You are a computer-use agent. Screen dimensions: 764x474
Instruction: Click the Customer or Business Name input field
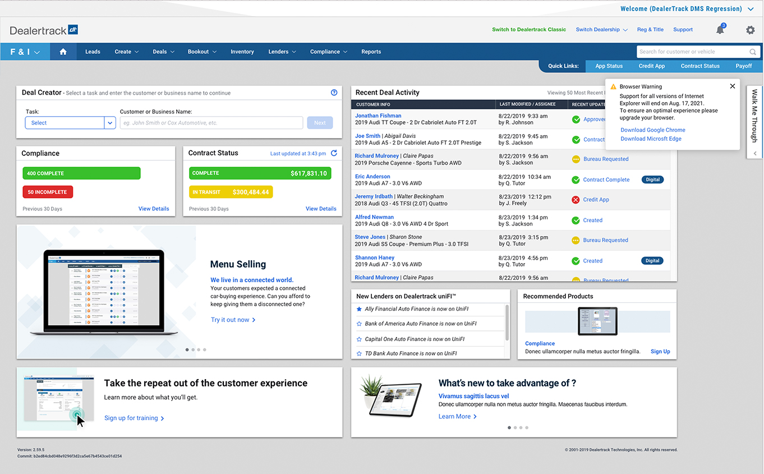pyautogui.click(x=211, y=122)
